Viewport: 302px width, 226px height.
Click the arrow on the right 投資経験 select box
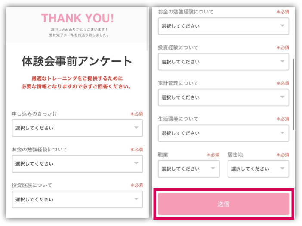coord(282,61)
